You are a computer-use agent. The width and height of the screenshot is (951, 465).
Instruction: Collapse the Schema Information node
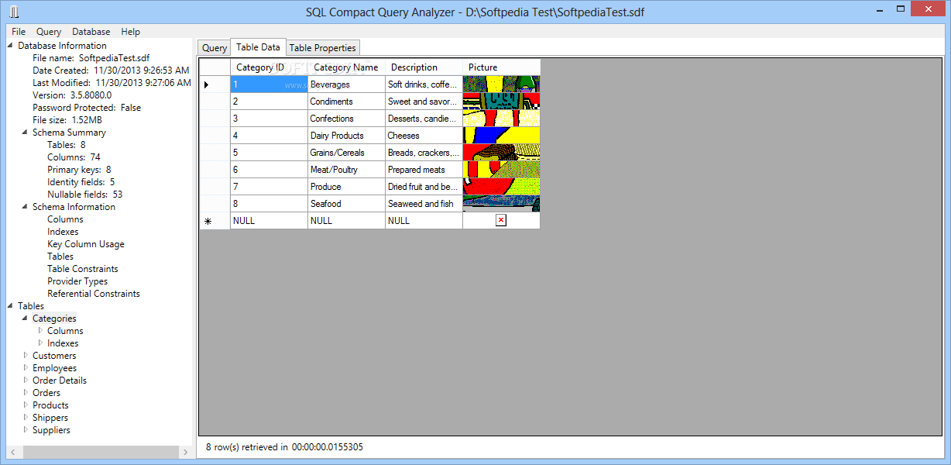pyautogui.click(x=26, y=207)
